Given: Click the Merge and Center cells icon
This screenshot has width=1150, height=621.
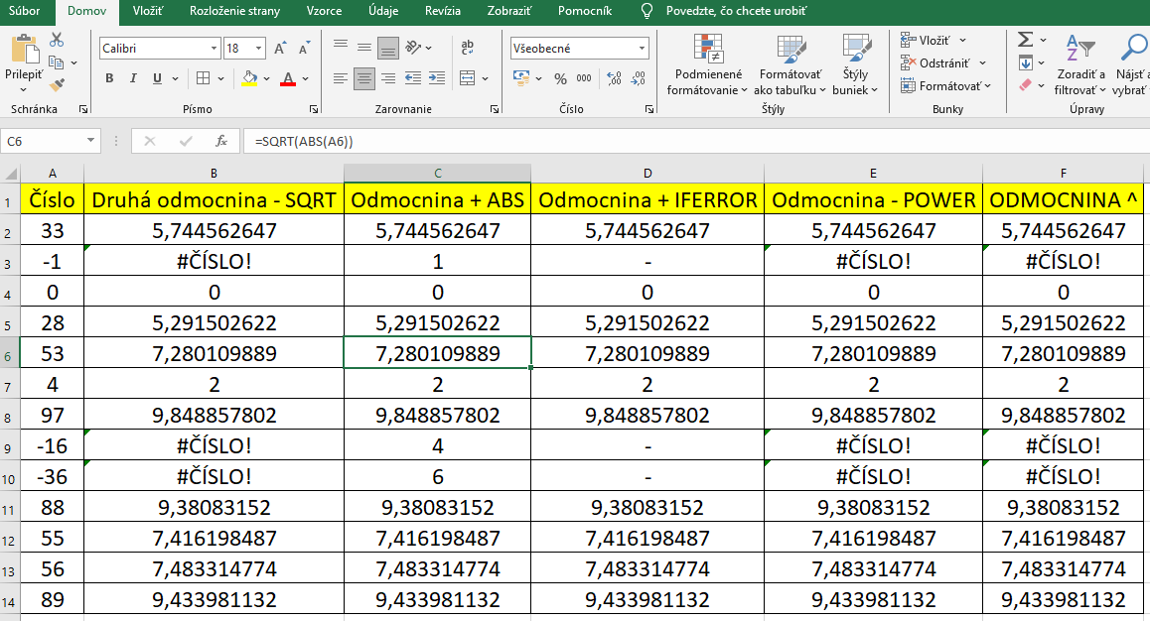Looking at the screenshot, I should point(469,78).
